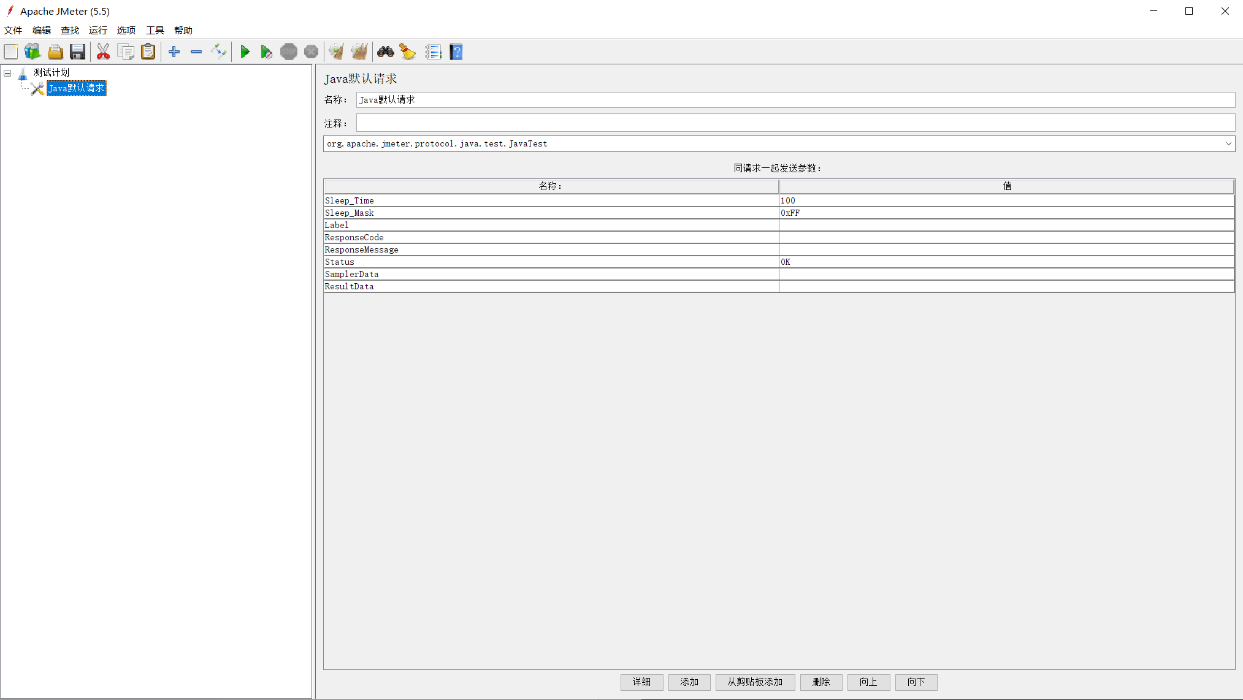Click the Java默认请求 wrench icon in the tree
Image resolution: width=1243 pixels, height=700 pixels.
[x=37, y=88]
